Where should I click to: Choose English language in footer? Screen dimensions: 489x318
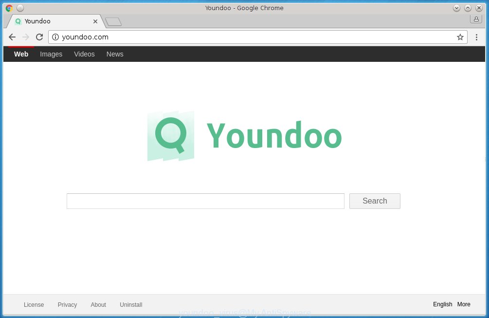tap(442, 304)
